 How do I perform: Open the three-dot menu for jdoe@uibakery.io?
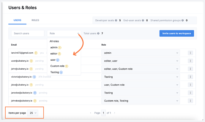pyautogui.click(x=190, y=85)
